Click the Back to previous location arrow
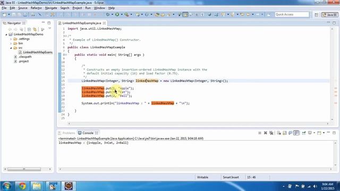Viewport: 340px width, 191px height. coord(248,14)
